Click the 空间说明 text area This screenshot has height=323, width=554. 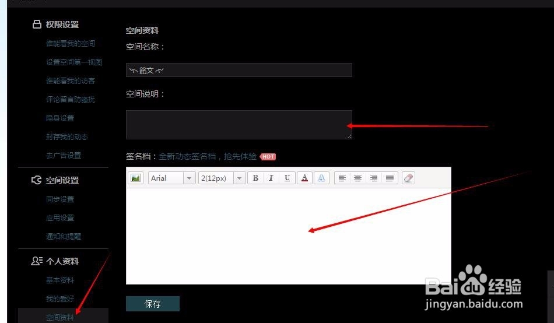(239, 125)
